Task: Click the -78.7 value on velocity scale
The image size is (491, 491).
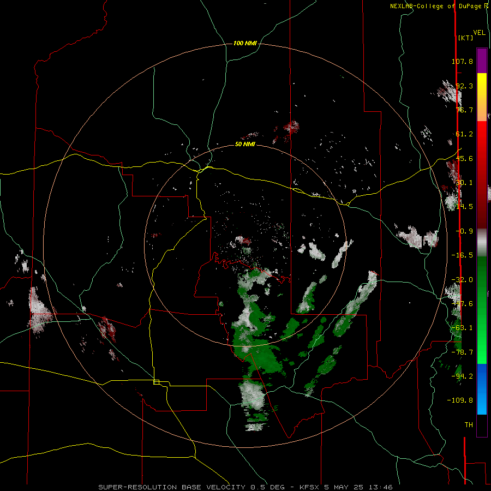Action: [x=462, y=352]
